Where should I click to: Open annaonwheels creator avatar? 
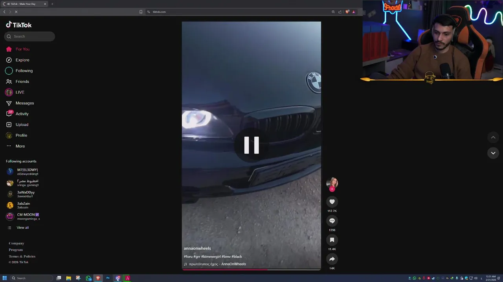point(332,183)
